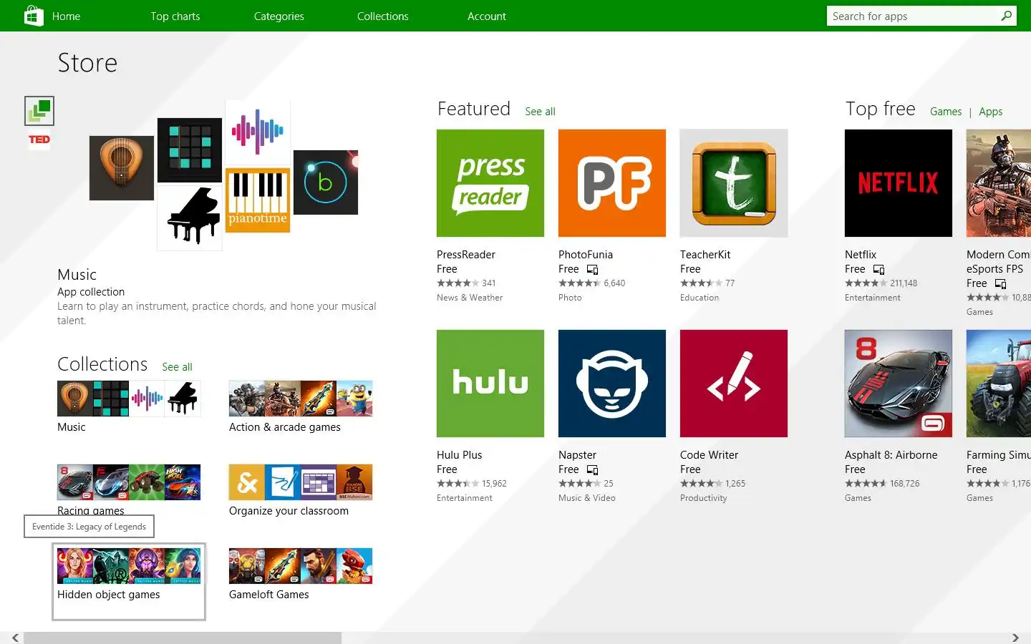The height and width of the screenshot is (644, 1031).
Task: Open the TeacherKit app tile
Action: [734, 183]
